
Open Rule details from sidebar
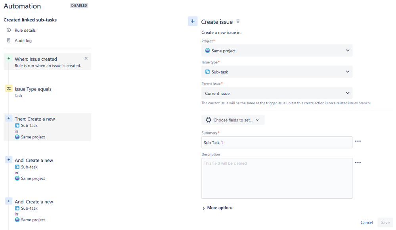(25, 30)
